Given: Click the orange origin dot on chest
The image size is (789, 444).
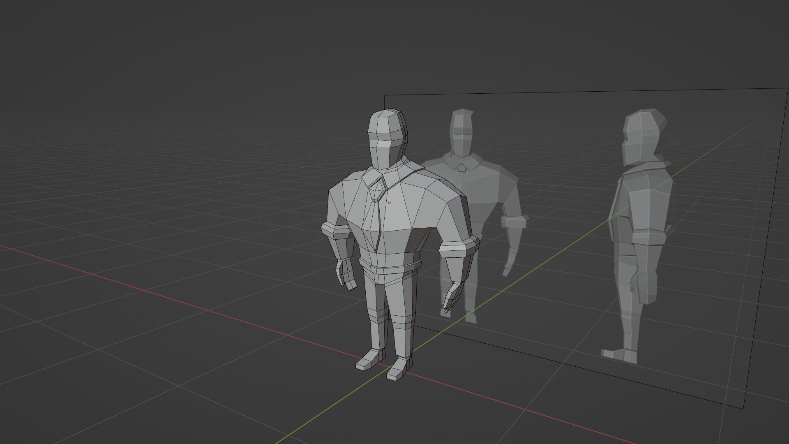Looking at the screenshot, I should pos(390,203).
